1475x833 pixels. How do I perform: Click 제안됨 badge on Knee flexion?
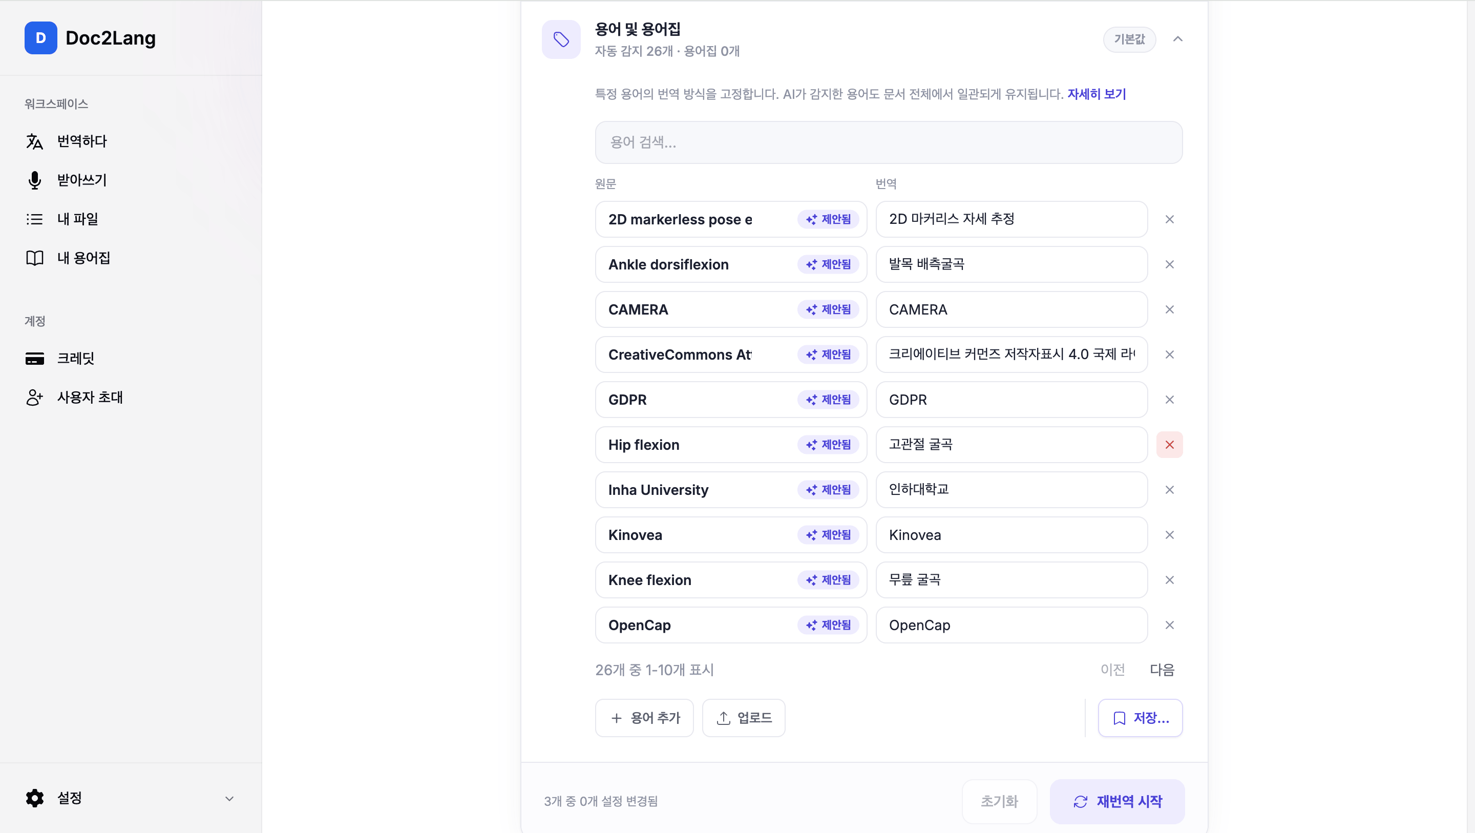pos(828,580)
